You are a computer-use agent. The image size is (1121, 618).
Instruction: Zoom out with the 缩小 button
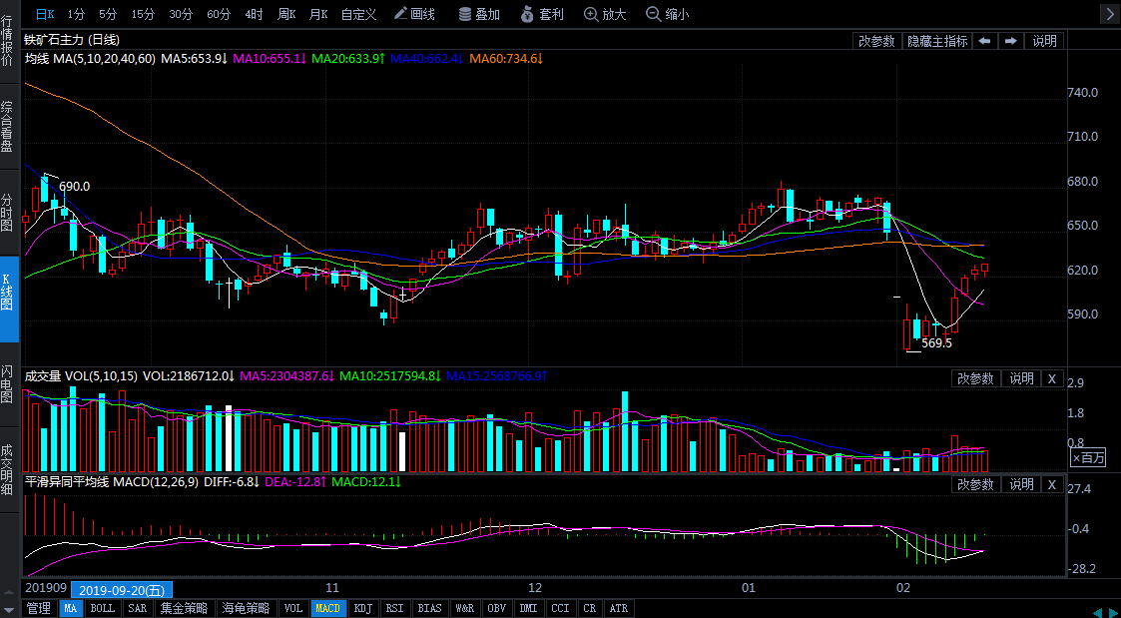point(668,14)
